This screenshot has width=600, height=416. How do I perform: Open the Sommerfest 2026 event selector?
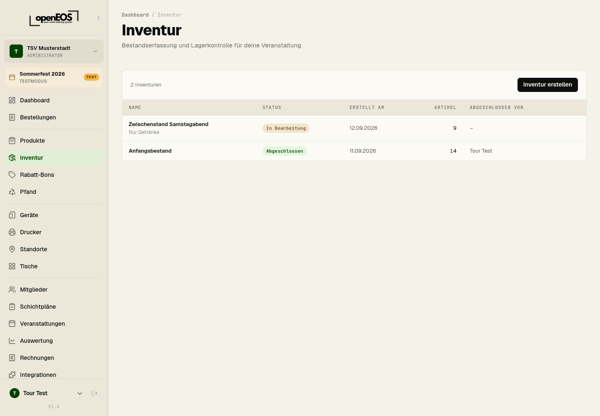54,77
